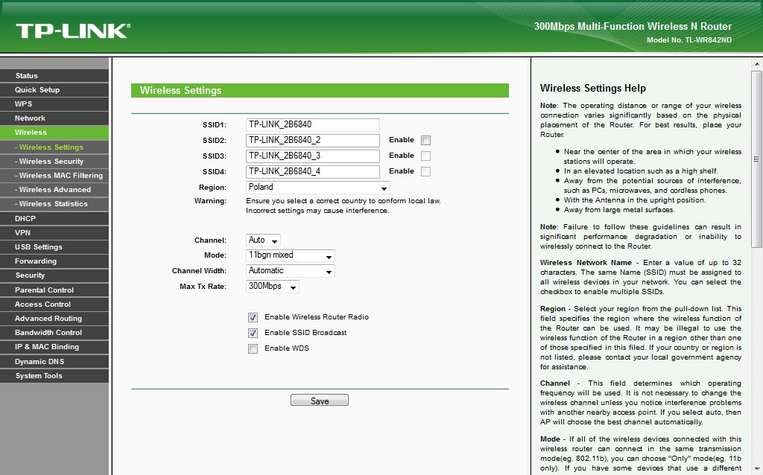This screenshot has width=763, height=475.
Task: Open the Channel dropdown set to Auto
Action: (263, 240)
